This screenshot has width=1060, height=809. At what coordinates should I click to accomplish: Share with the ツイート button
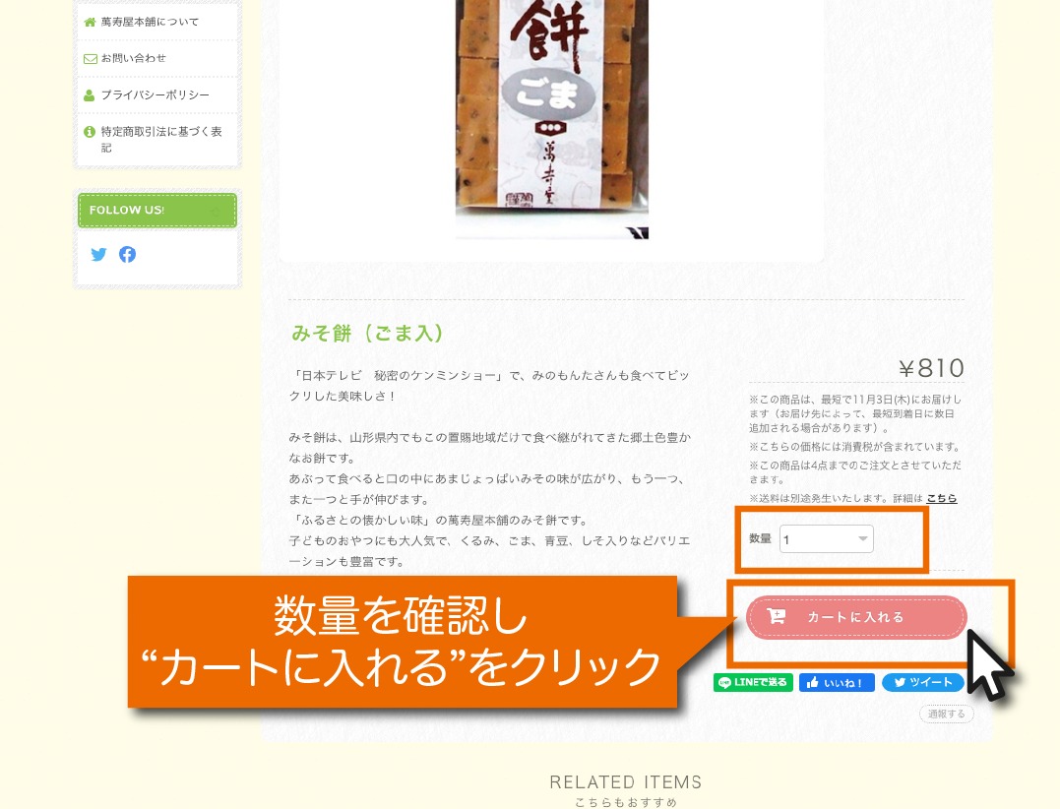pos(923,683)
